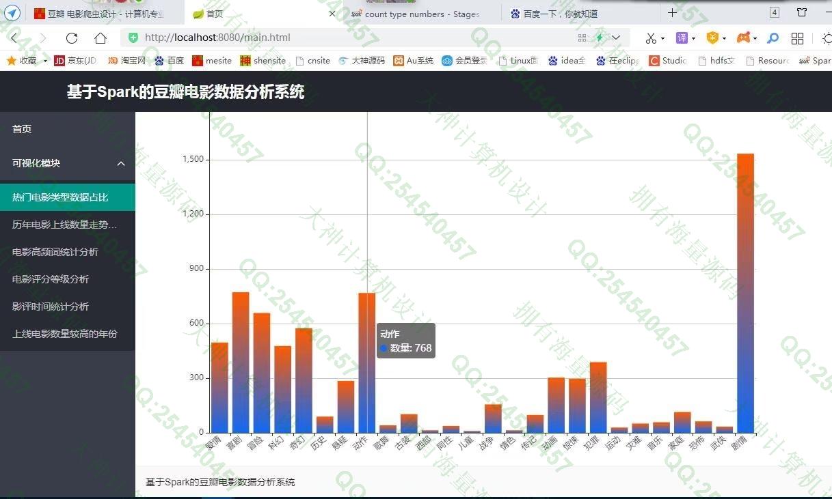Click the 奇幻 bar in the chart
832x499 pixels.
coord(304,380)
